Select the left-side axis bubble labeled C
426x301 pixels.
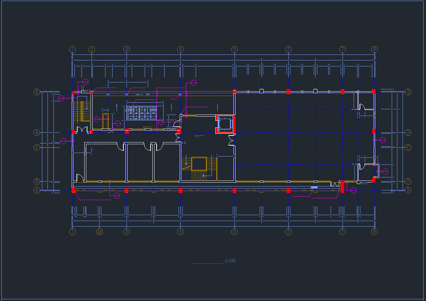pos(37,147)
